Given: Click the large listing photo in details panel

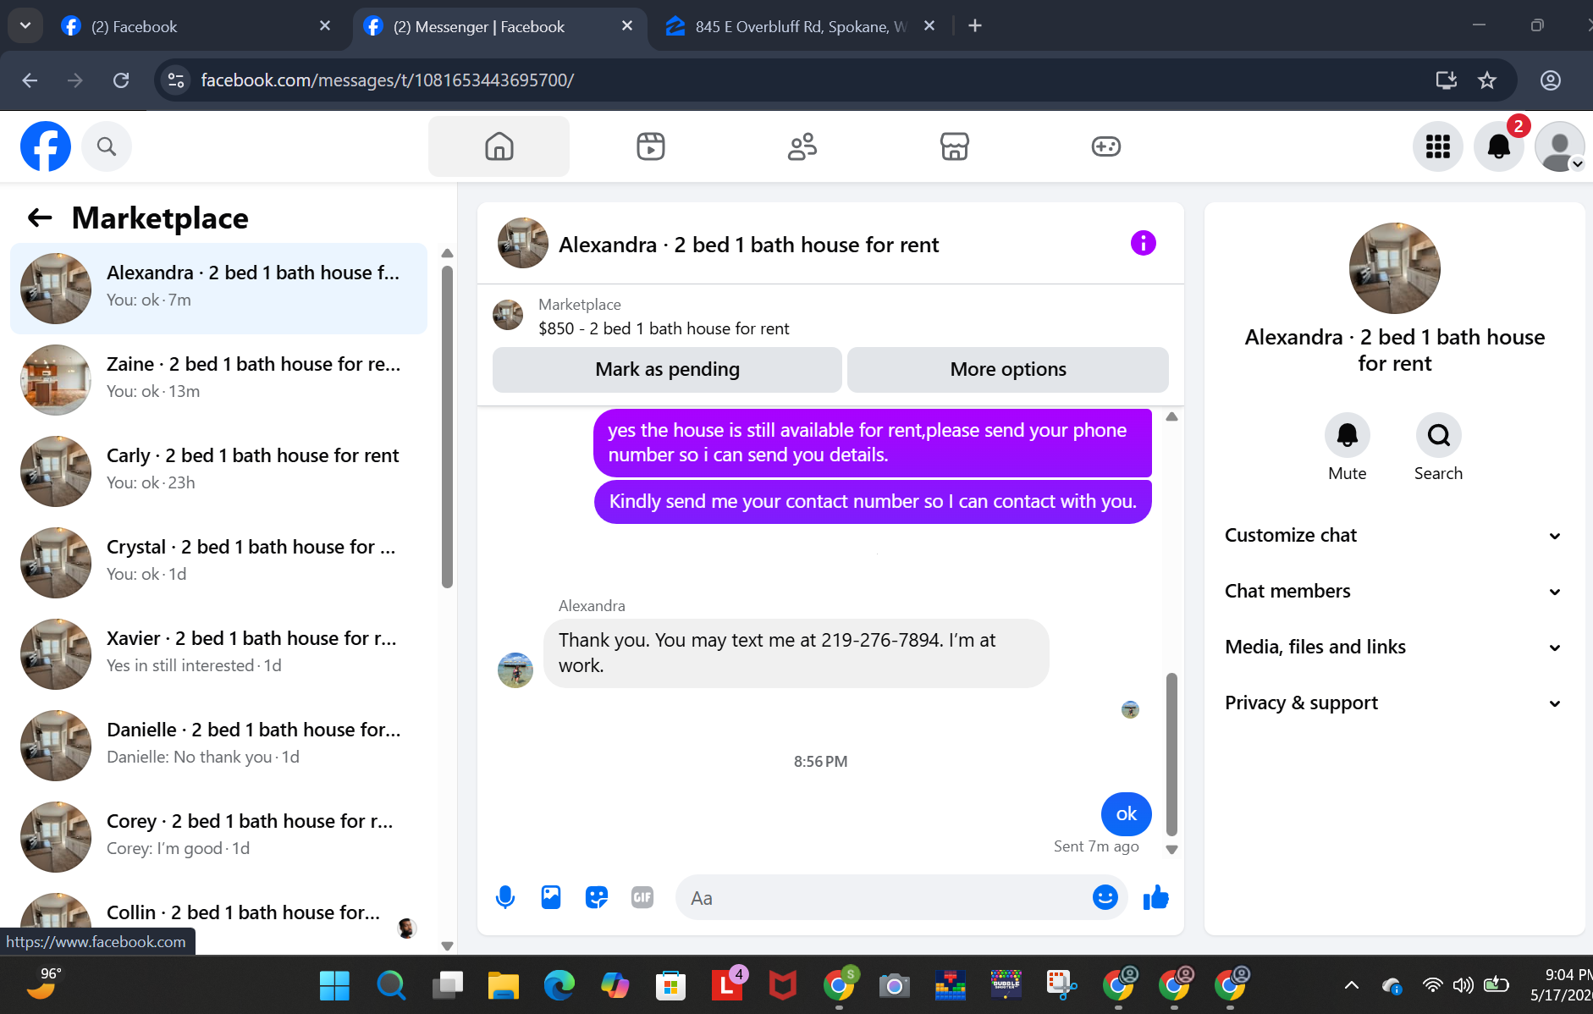Looking at the screenshot, I should coord(1394,268).
